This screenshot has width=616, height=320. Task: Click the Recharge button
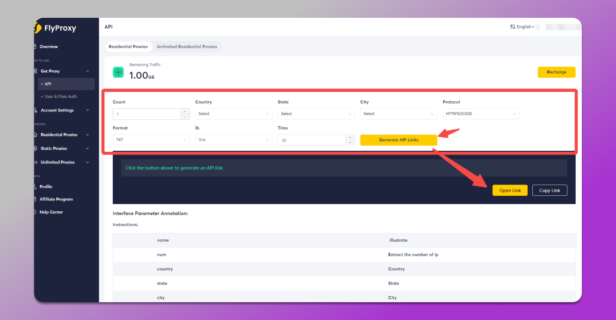(x=557, y=72)
